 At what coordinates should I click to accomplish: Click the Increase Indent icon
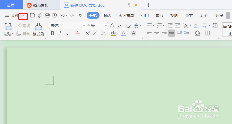pos(178,25)
